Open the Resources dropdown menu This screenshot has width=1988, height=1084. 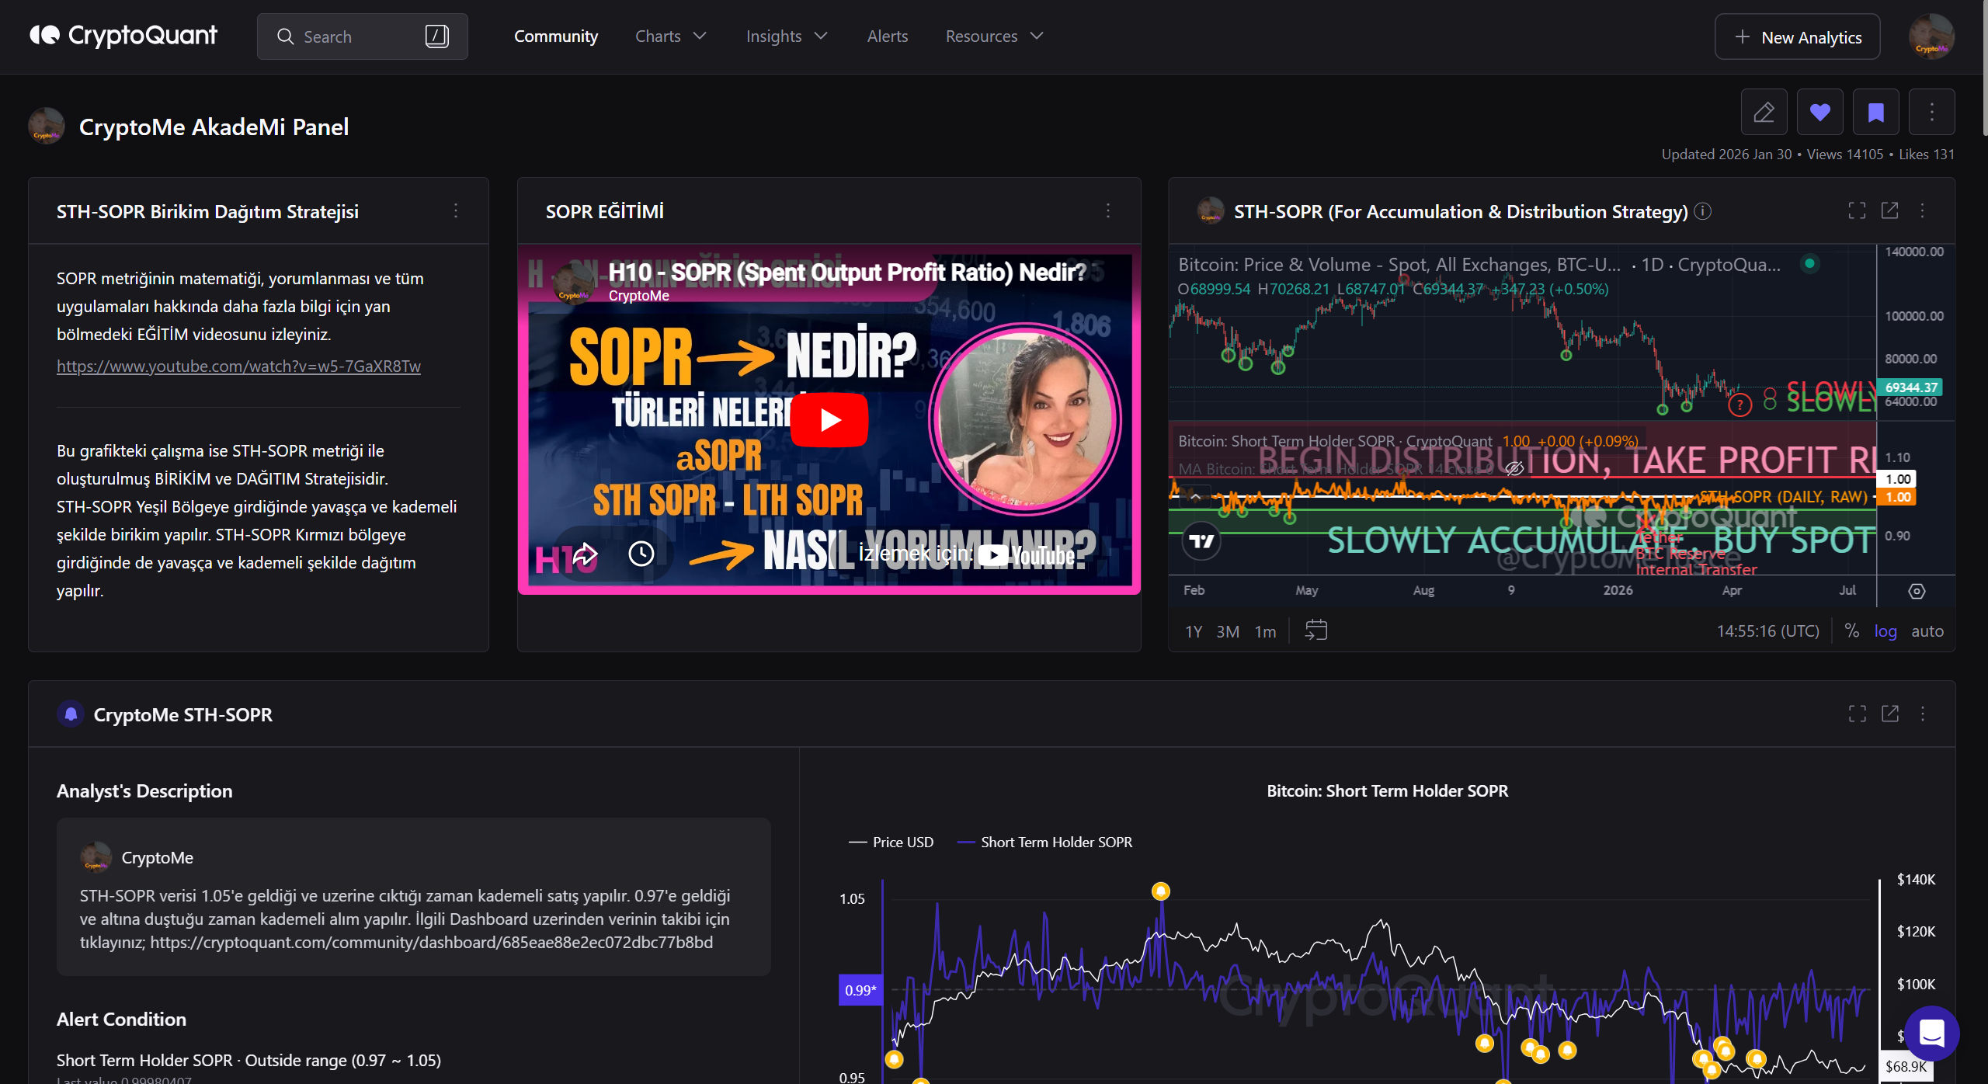tap(993, 36)
